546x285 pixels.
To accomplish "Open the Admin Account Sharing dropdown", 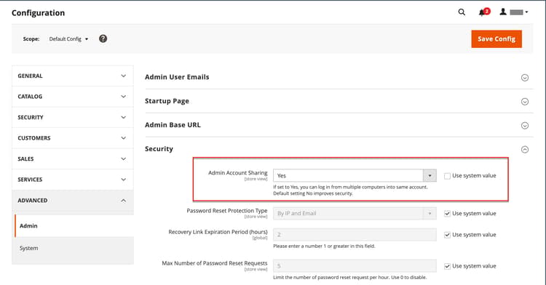I will tap(355, 175).
